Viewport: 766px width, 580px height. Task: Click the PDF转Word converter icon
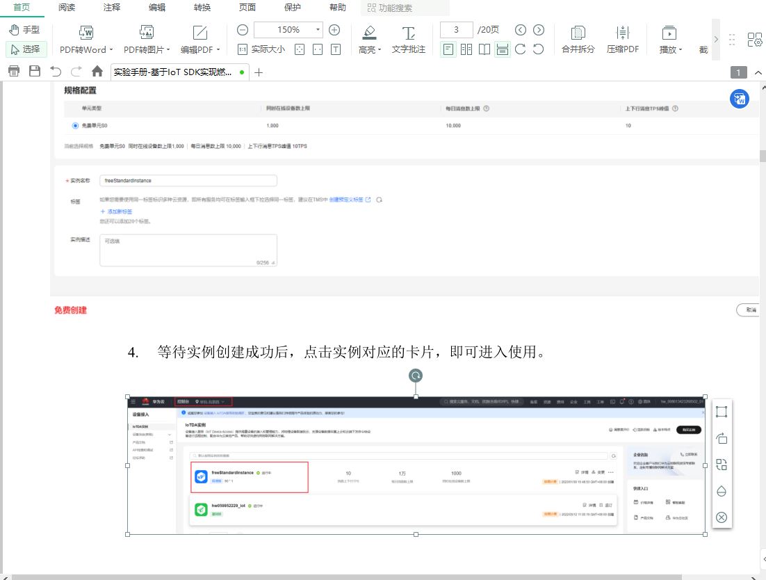coord(86,32)
